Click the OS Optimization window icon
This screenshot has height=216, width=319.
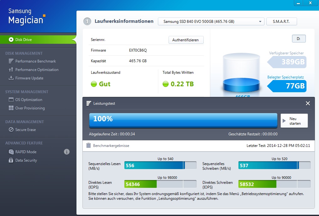pyautogui.click(x=11, y=100)
